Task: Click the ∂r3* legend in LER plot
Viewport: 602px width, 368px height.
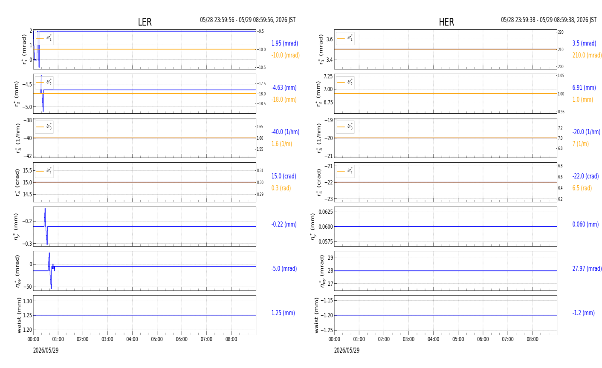Action: pos(44,126)
